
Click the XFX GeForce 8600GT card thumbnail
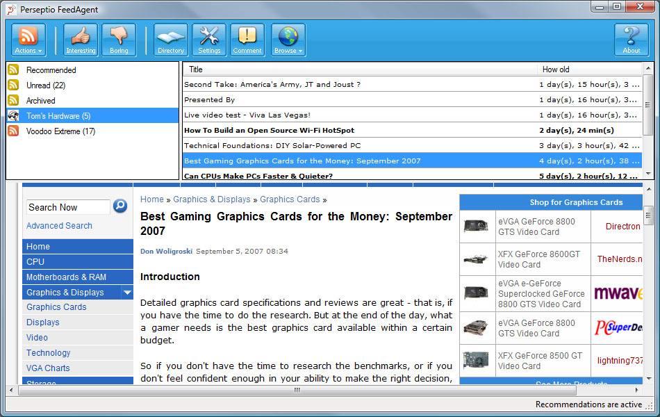coord(476,259)
